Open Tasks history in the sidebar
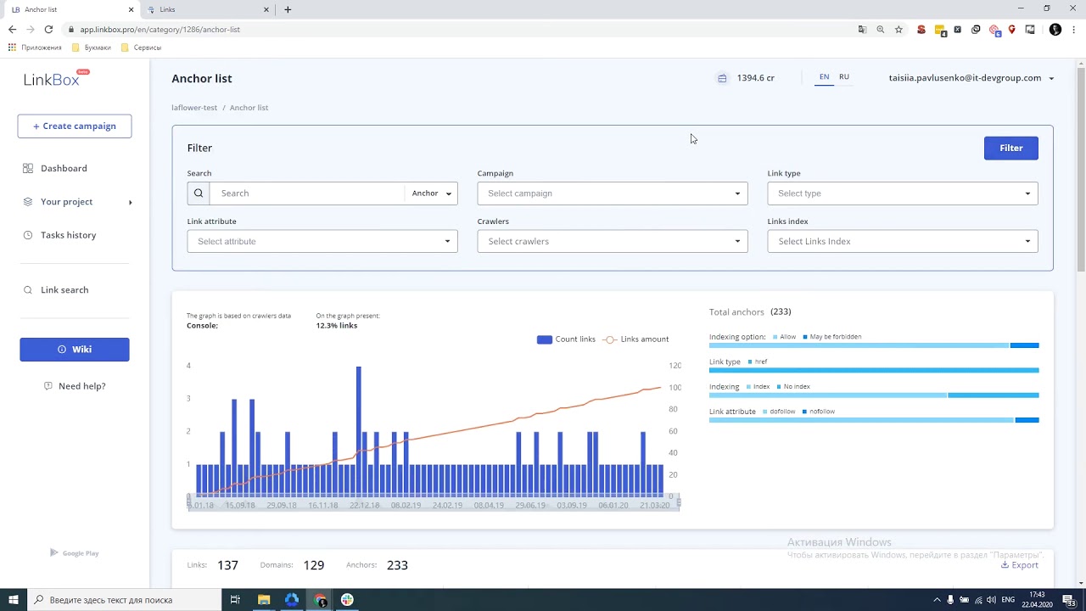1086x611 pixels. click(68, 235)
